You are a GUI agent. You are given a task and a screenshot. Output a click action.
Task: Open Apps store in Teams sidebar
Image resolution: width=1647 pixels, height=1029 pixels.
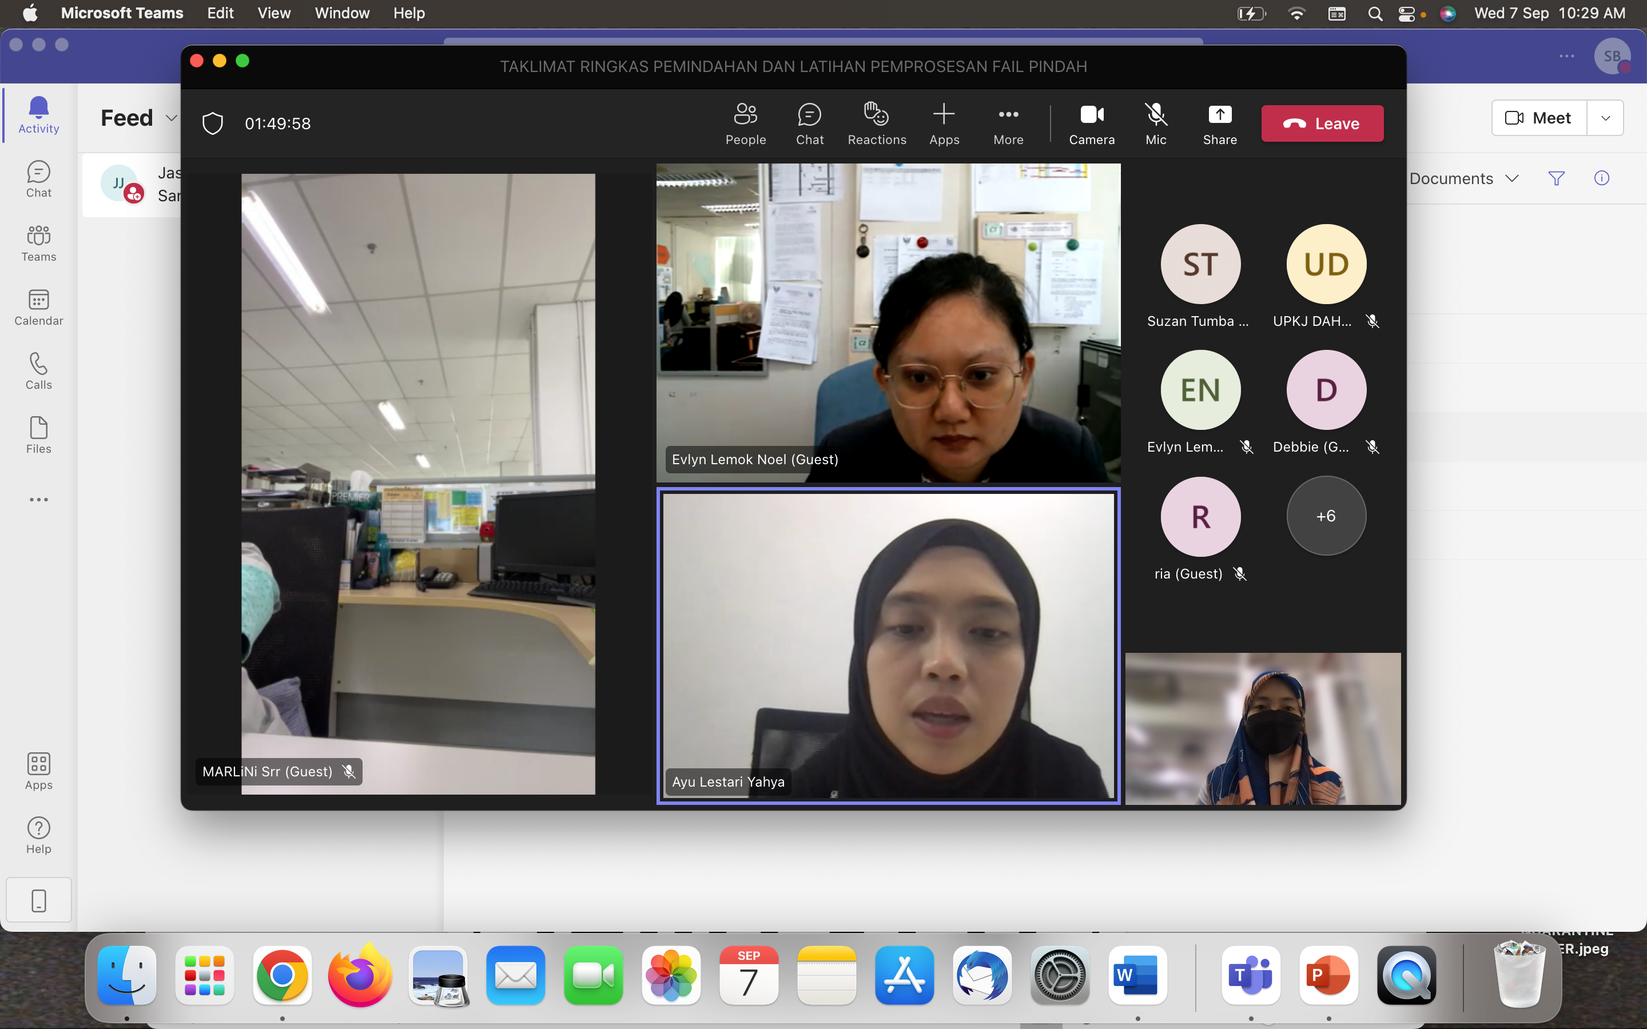(x=39, y=771)
